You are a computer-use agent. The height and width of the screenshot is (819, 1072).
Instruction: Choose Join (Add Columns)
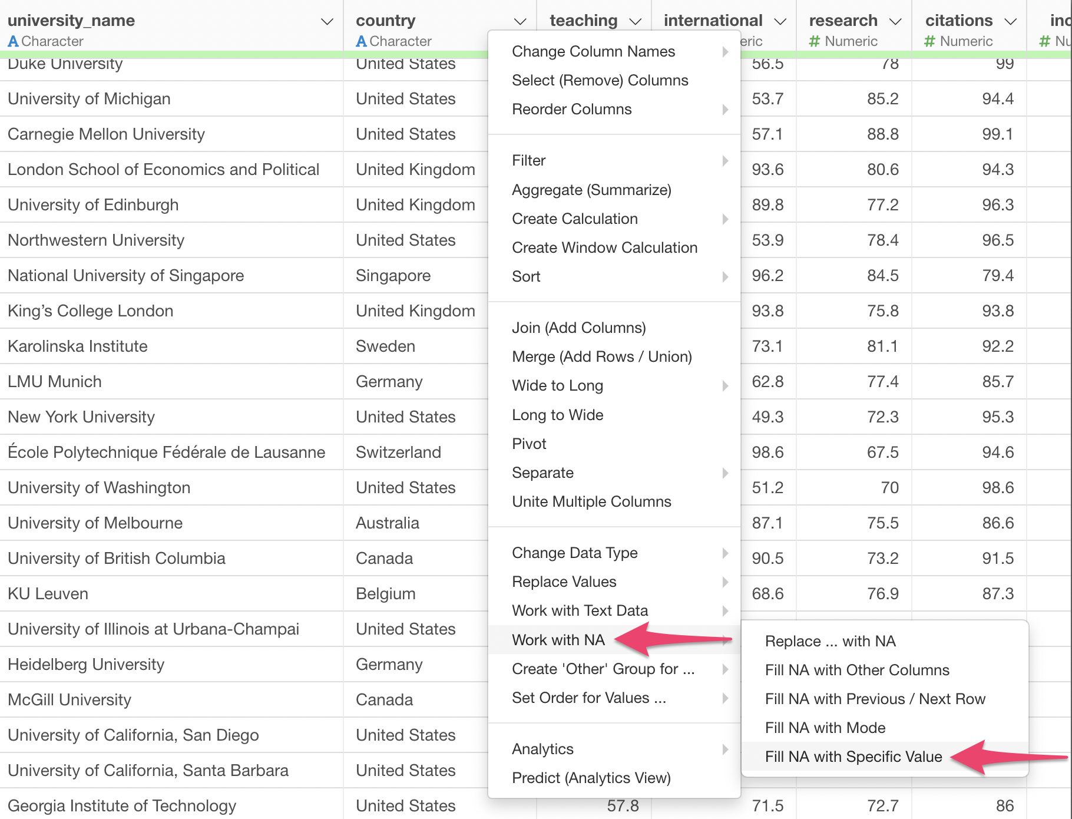(614, 328)
